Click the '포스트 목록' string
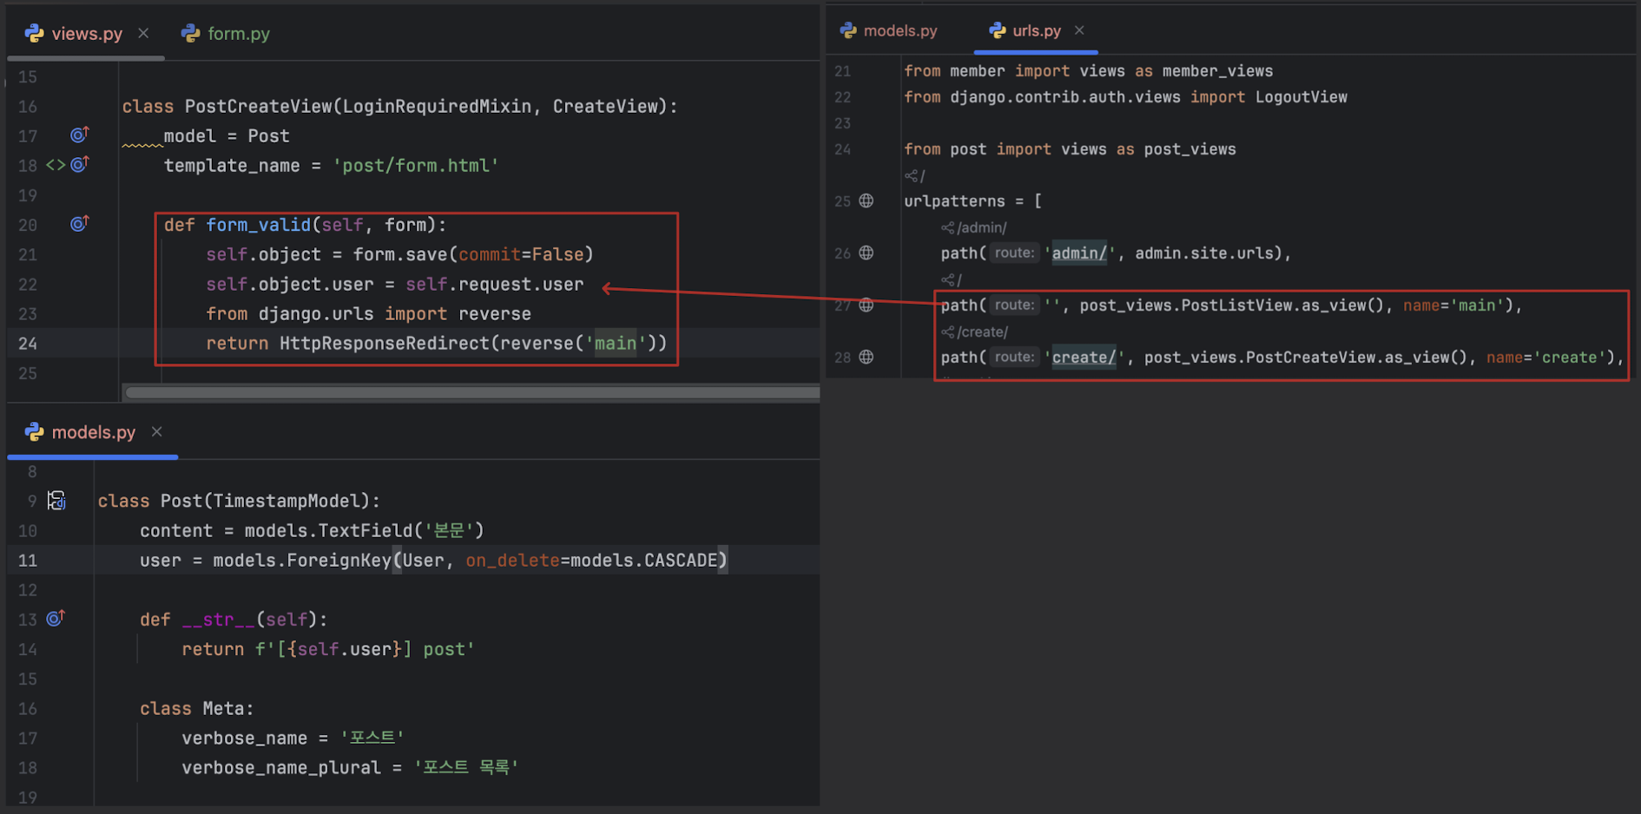The image size is (1641, 814). [466, 768]
